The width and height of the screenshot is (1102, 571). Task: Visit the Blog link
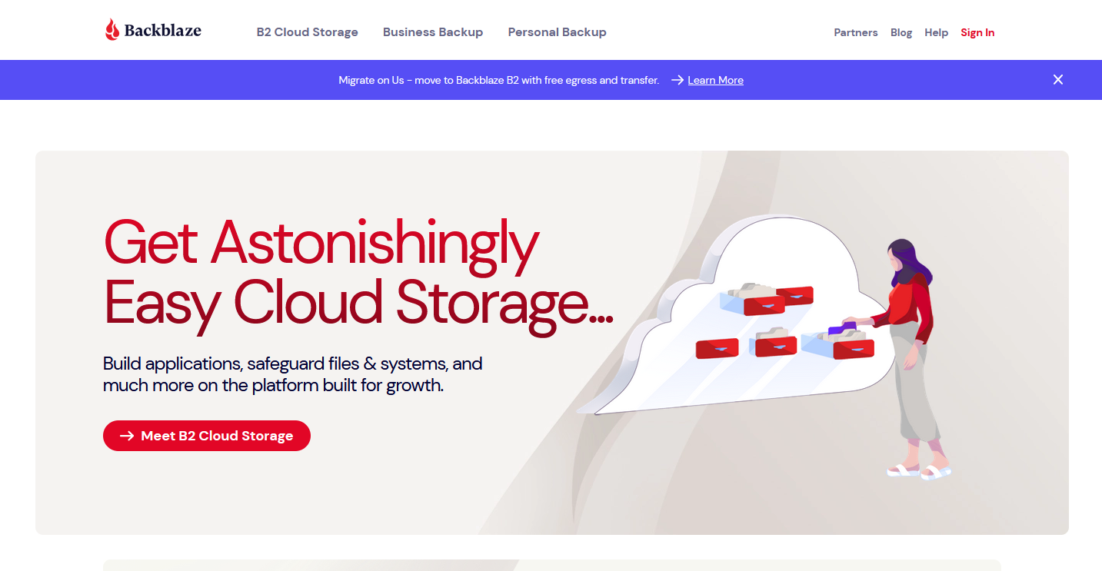pos(901,32)
